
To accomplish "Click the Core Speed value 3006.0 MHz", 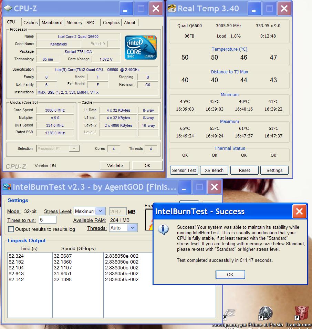I will click(55, 110).
